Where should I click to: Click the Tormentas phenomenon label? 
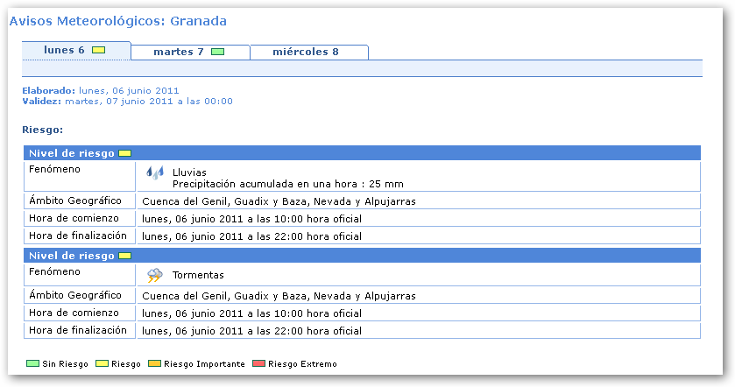(198, 275)
